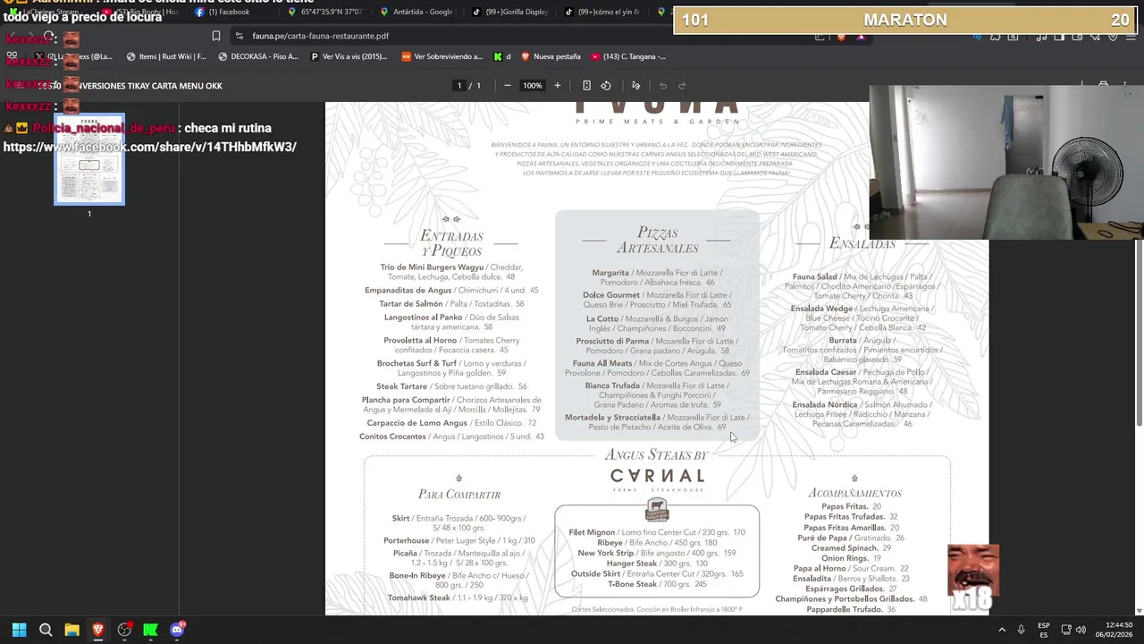Click the Brave VPN shield icon
Image resolution: width=1144 pixels, height=644 pixels.
tap(1114, 37)
